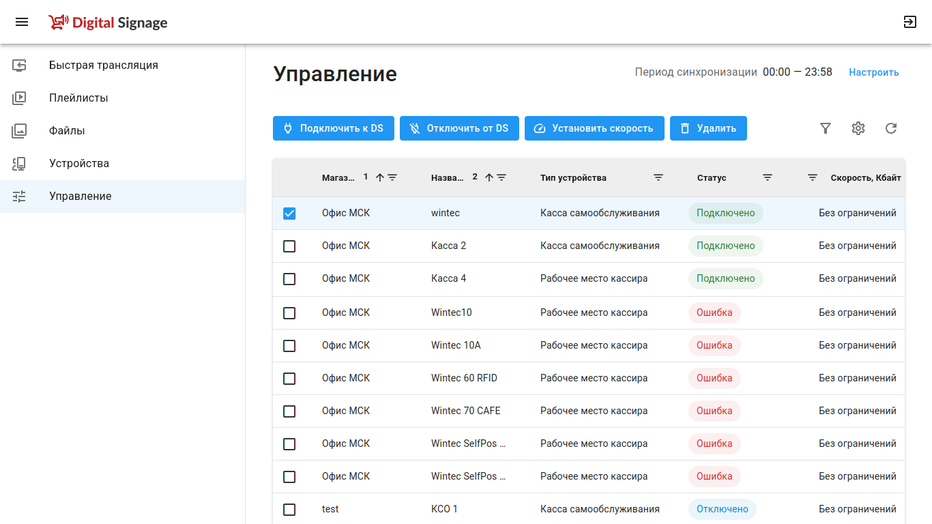Open table settings gear icon

coord(858,128)
